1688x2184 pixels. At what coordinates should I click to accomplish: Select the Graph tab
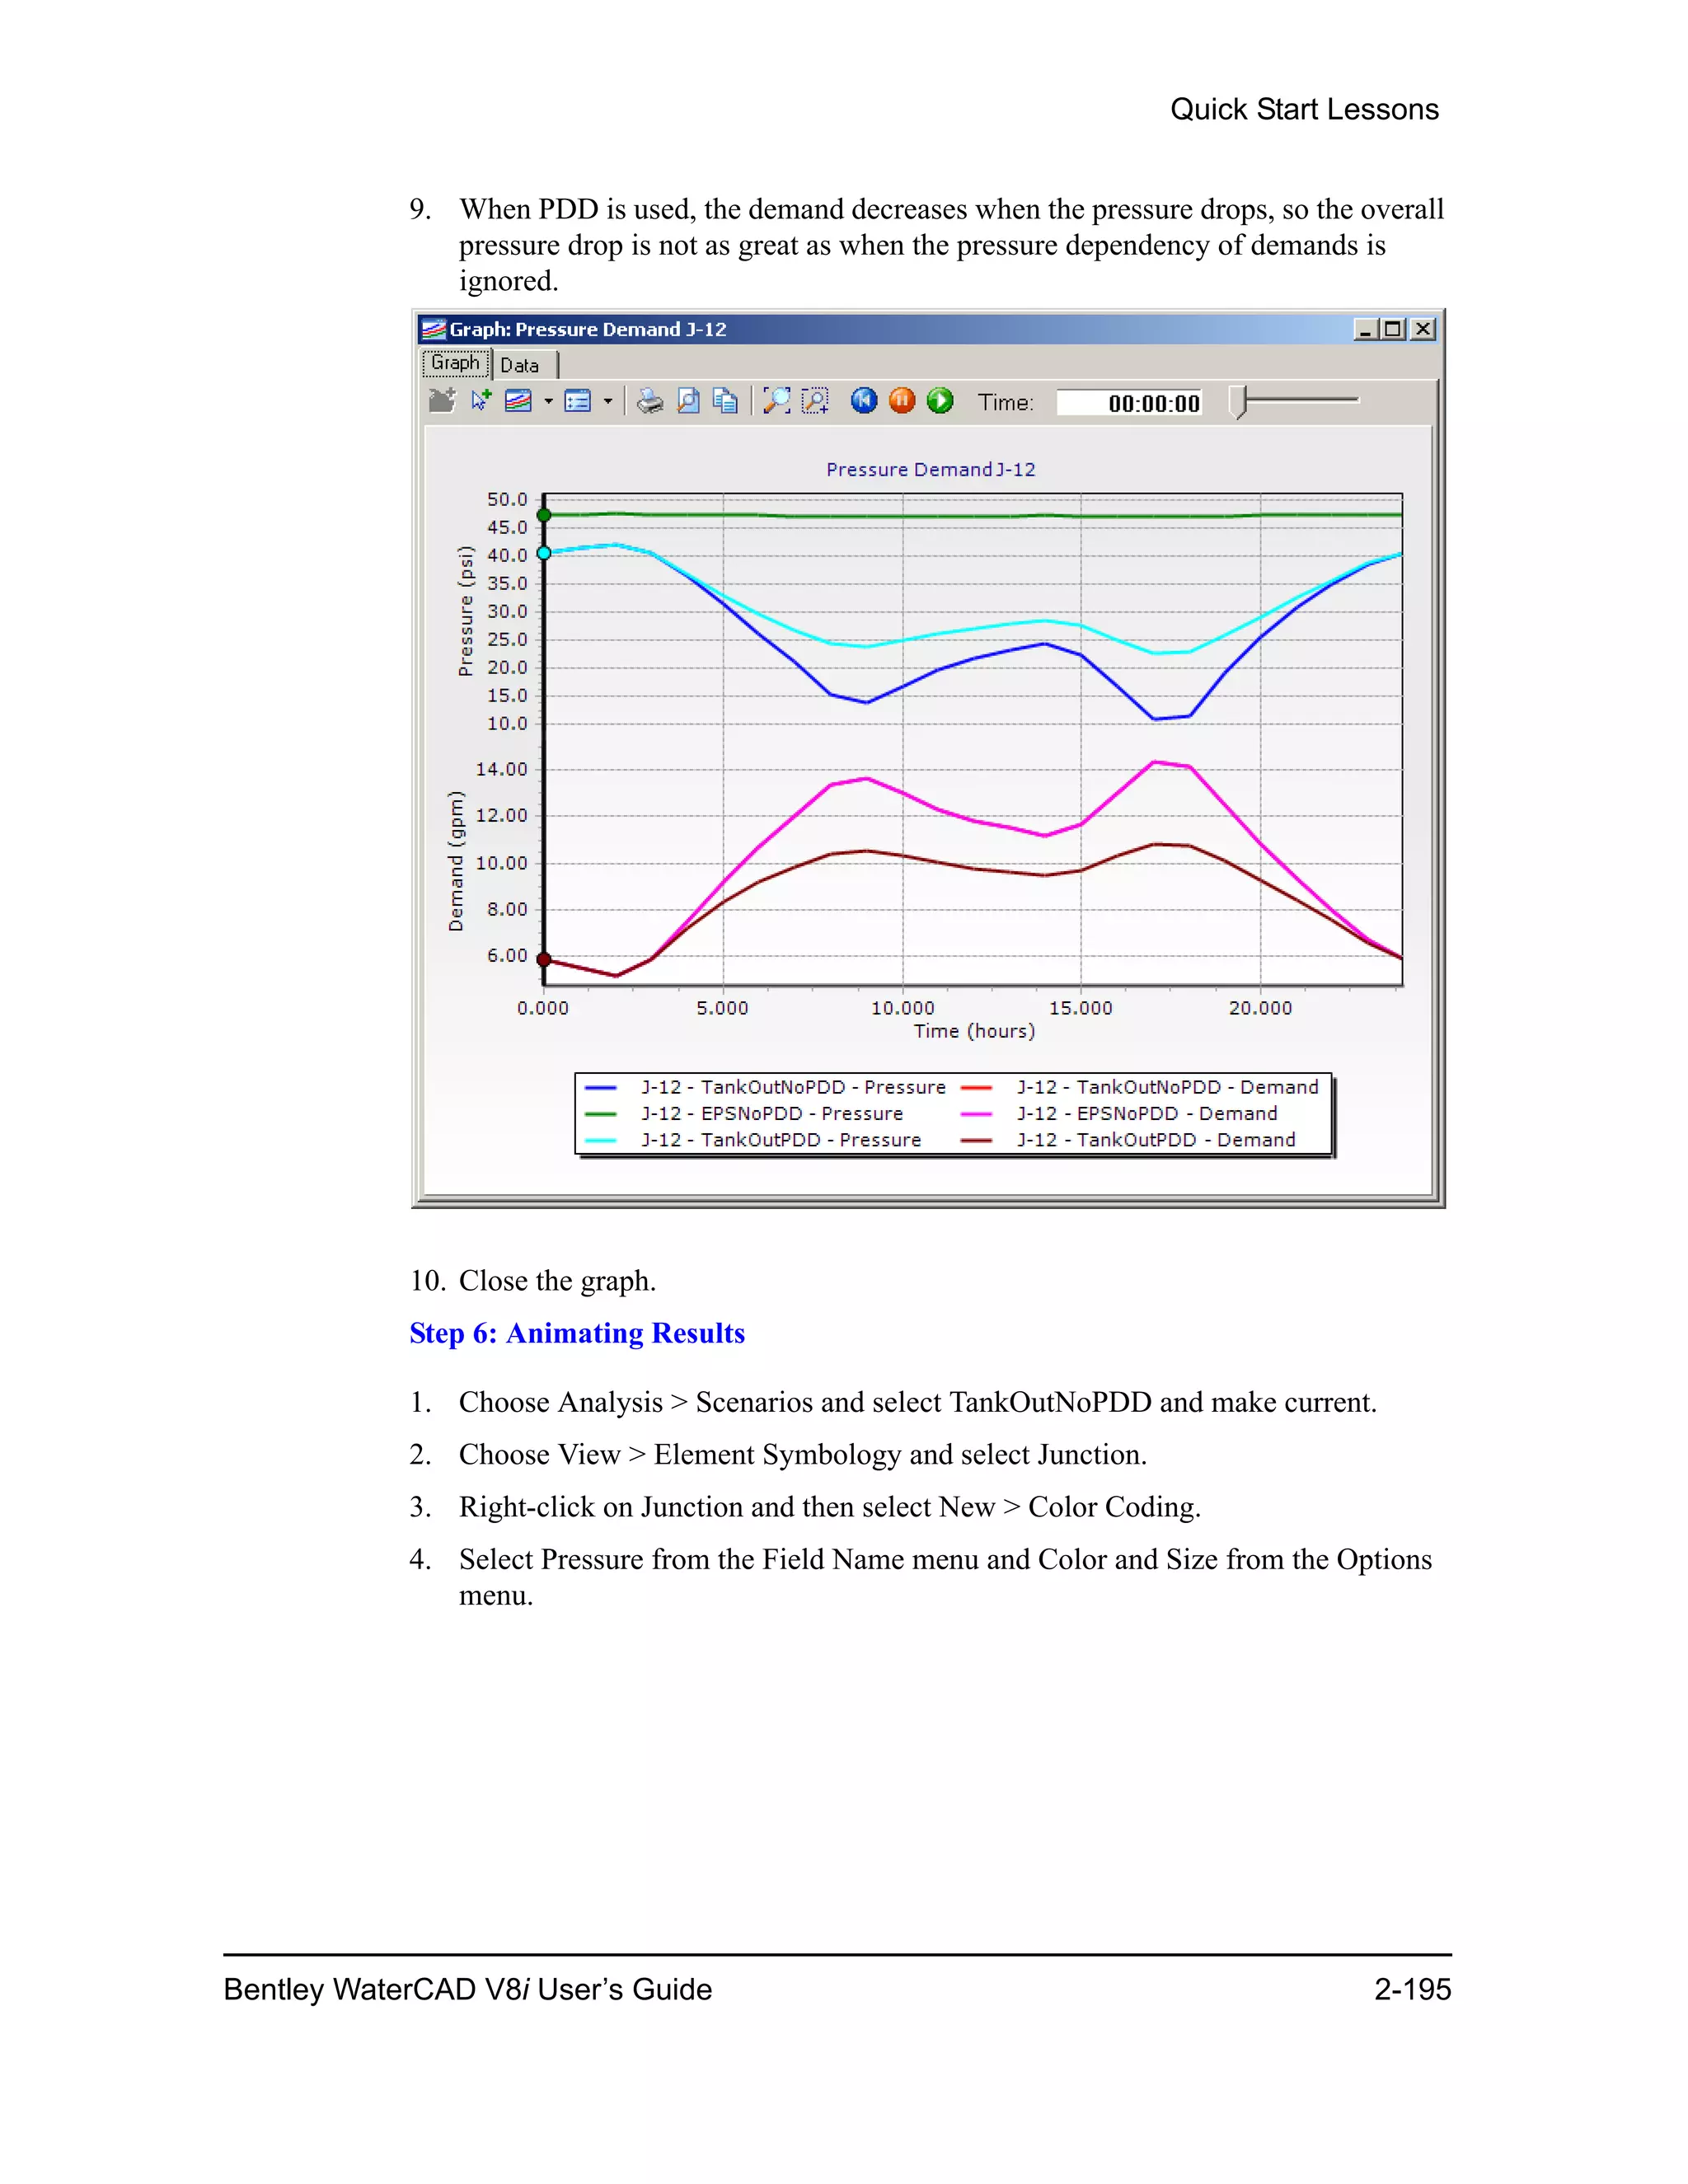(x=456, y=363)
